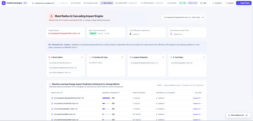Click the folder icon in repo selector
Screen dimensions: 253x121
tap(33, 3)
